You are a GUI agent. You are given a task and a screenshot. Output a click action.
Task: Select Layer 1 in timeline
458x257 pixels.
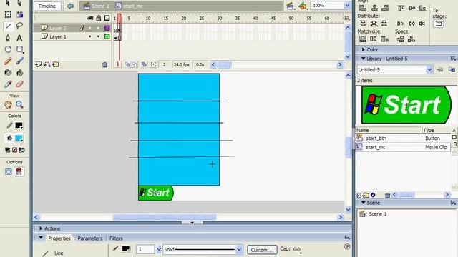pyautogui.click(x=58, y=36)
